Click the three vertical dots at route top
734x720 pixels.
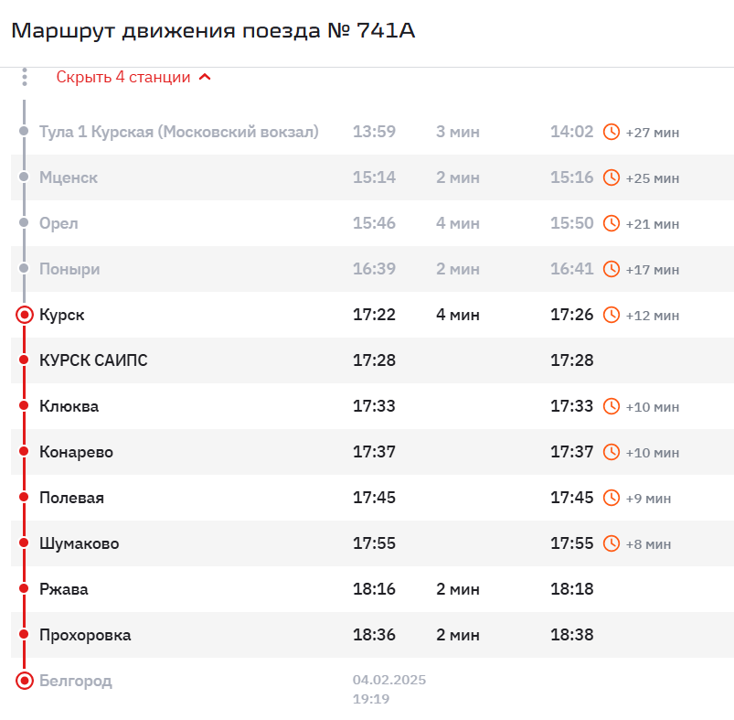[25, 78]
